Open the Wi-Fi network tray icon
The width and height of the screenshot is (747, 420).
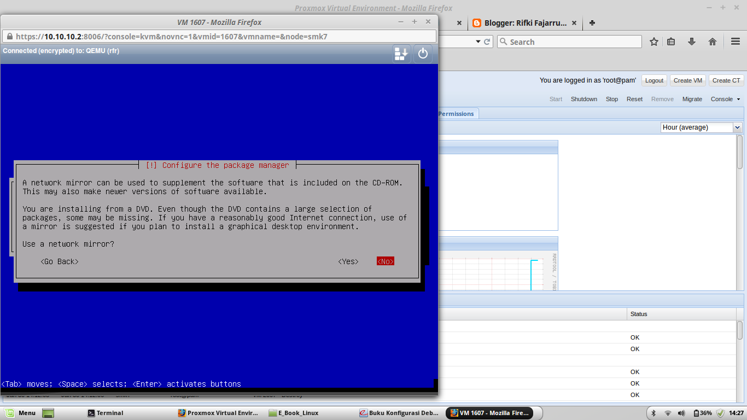click(x=668, y=413)
